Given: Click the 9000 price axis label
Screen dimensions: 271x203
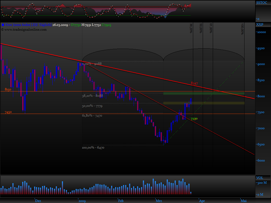Looking at the screenshot, I should tap(261, 64).
